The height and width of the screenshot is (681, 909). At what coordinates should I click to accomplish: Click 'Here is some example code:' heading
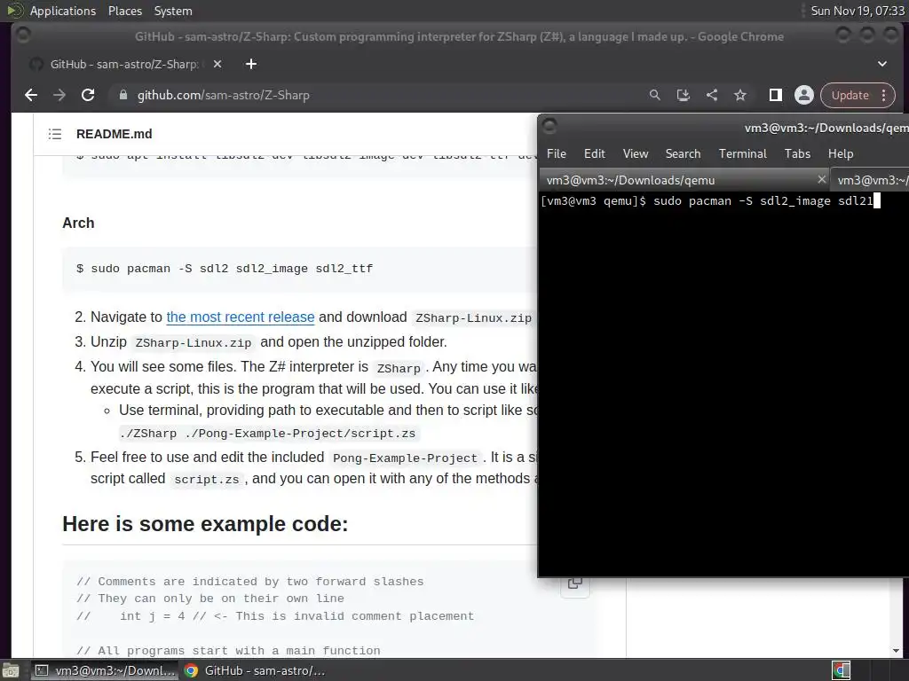coord(205,524)
